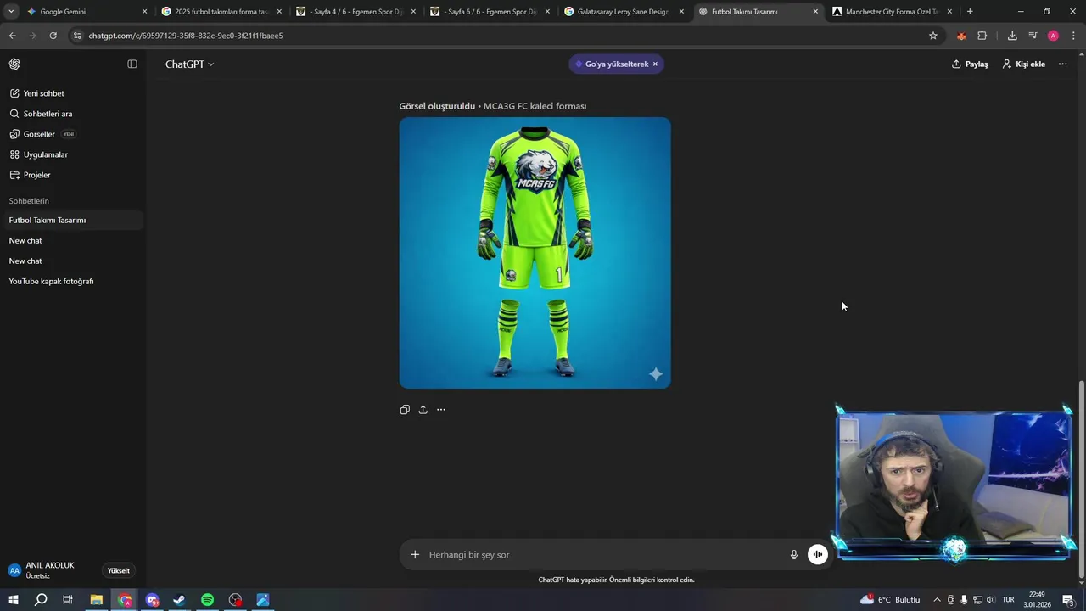Screen dimensions: 1086x611
Task: Open the YouTube kapak fotoğrafı chat
Action: click(72, 281)
